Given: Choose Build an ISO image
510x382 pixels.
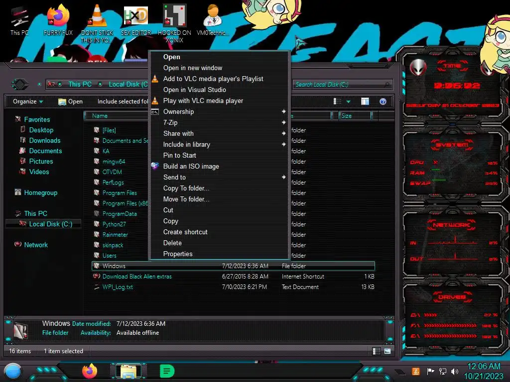Looking at the screenshot, I should pos(219,166).
